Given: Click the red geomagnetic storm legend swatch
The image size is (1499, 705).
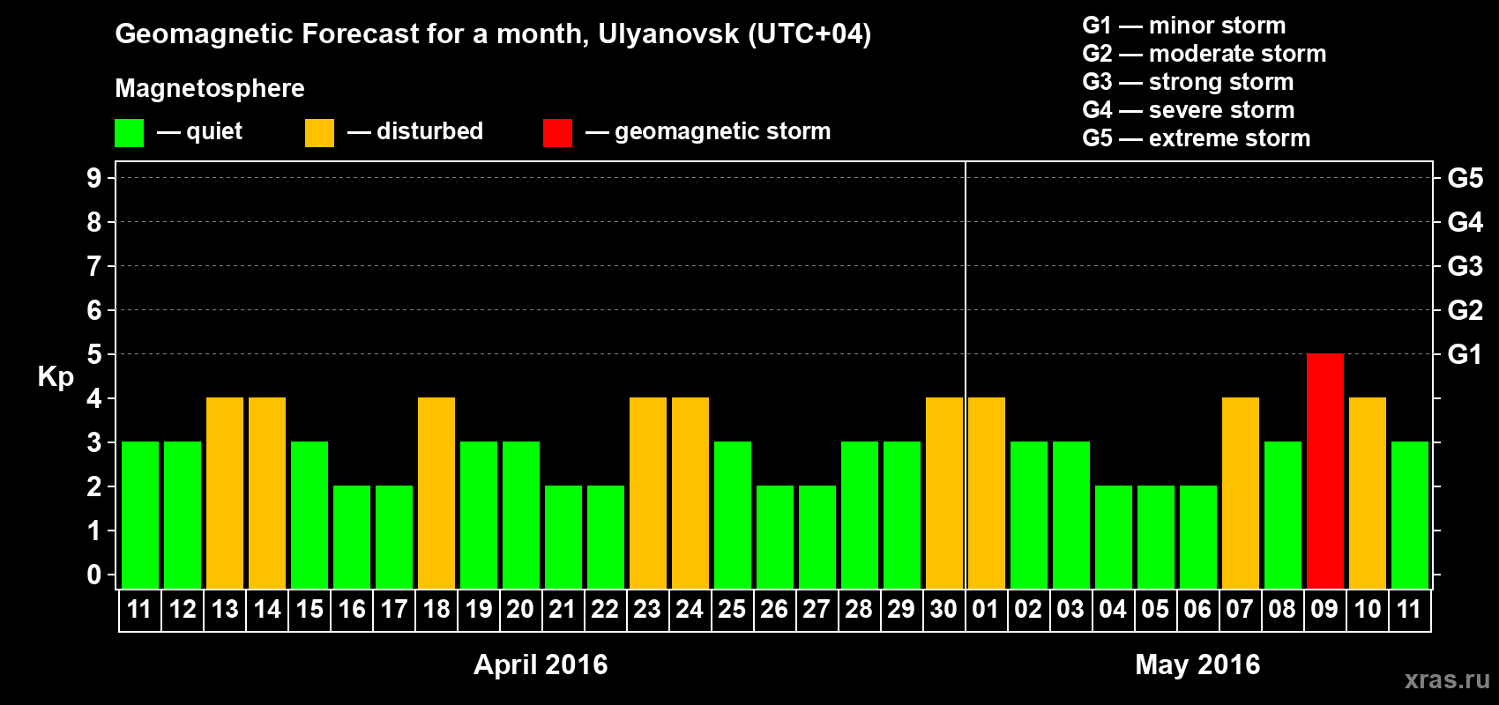Looking at the screenshot, I should pos(557,133).
